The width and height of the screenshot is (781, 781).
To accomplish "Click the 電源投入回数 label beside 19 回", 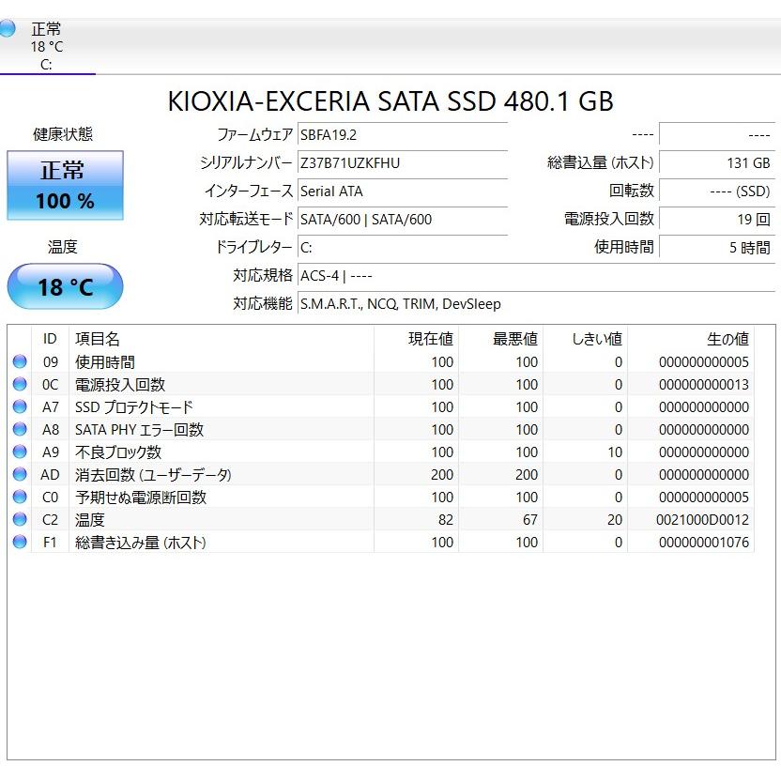I will tap(608, 219).
